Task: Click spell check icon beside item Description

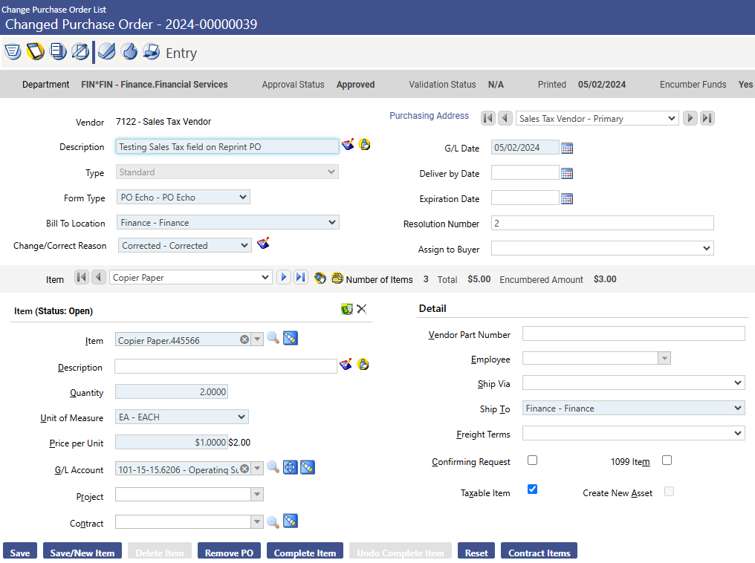Action: pos(346,364)
